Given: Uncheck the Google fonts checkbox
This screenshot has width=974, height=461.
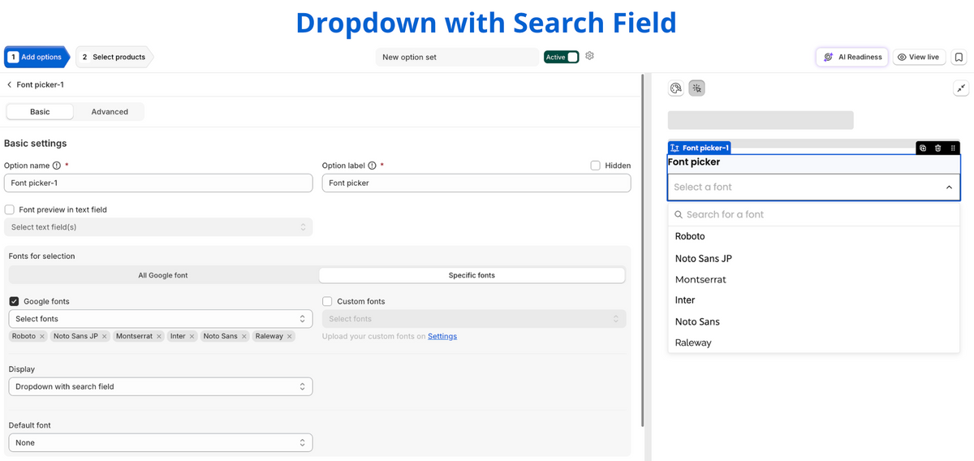Looking at the screenshot, I should click(x=14, y=301).
